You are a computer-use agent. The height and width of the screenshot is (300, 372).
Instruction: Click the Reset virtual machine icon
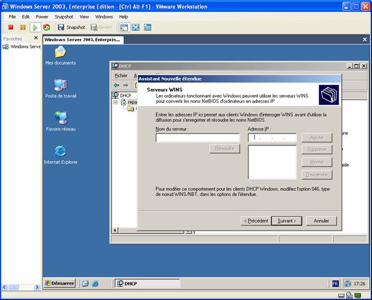47,27
